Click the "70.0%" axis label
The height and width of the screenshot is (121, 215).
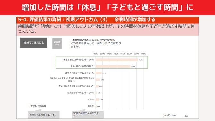143,54
